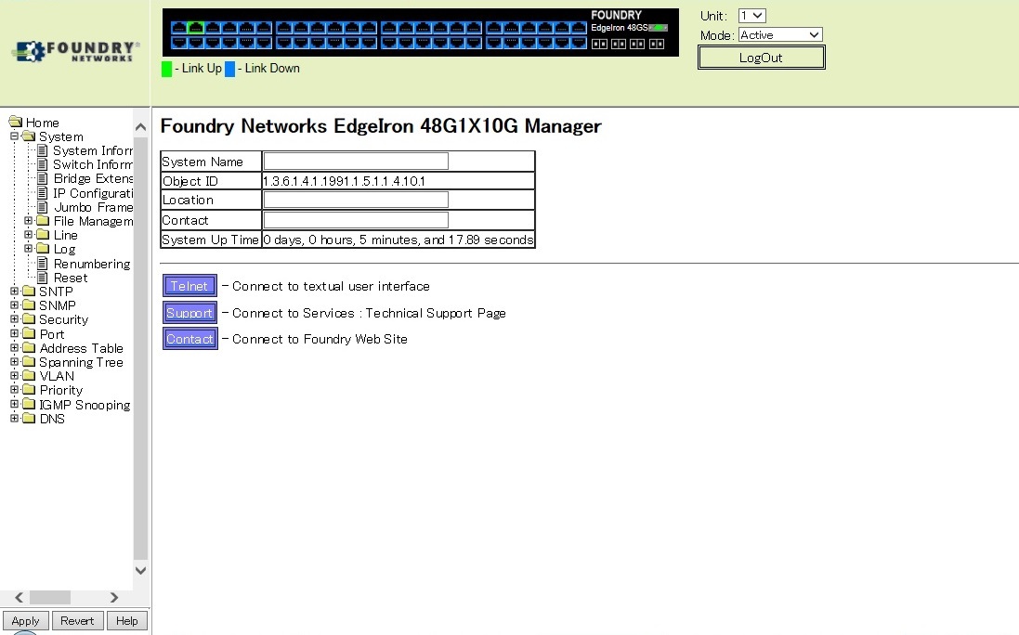Click the navigation tree scroll-left arrow
The width and height of the screenshot is (1019, 635).
click(19, 597)
